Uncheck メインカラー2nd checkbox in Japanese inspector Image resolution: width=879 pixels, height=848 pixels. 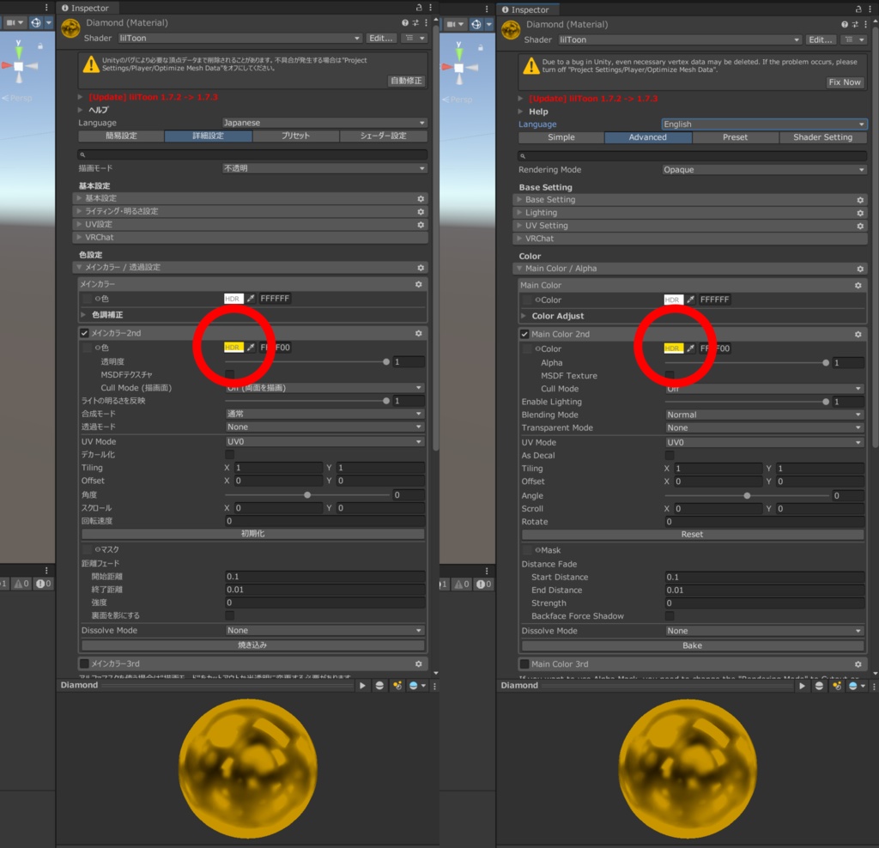tap(85, 334)
